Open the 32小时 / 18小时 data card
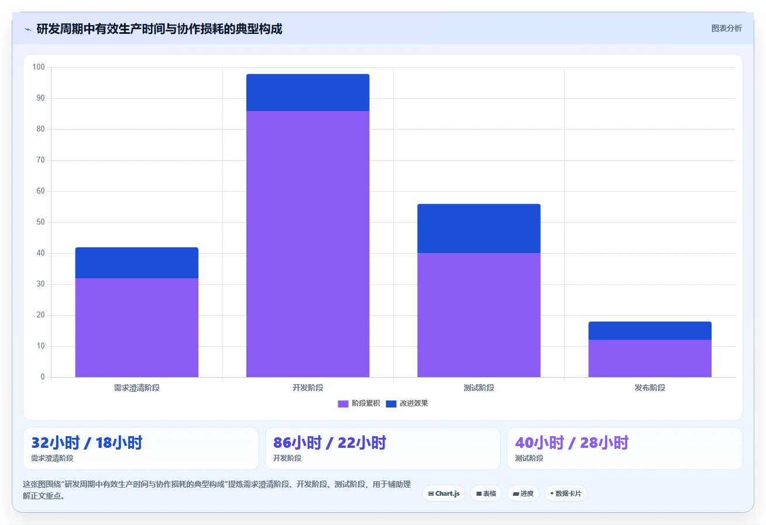This screenshot has width=766, height=525. click(x=141, y=448)
